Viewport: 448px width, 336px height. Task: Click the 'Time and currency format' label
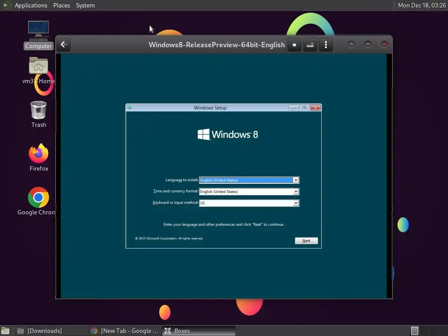[x=176, y=191]
